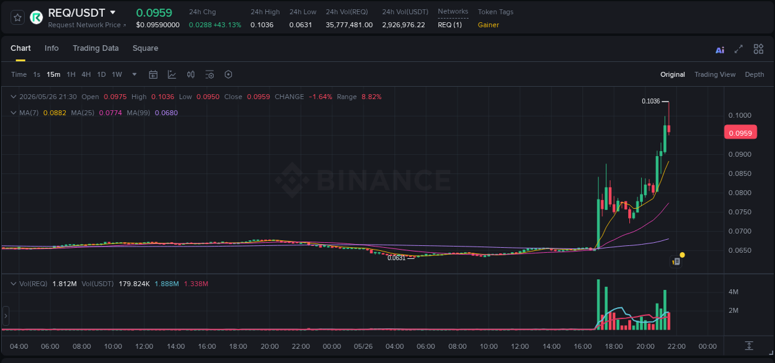The width and height of the screenshot is (775, 363).
Task: Expand the left side panel arrow
Action: point(6,316)
